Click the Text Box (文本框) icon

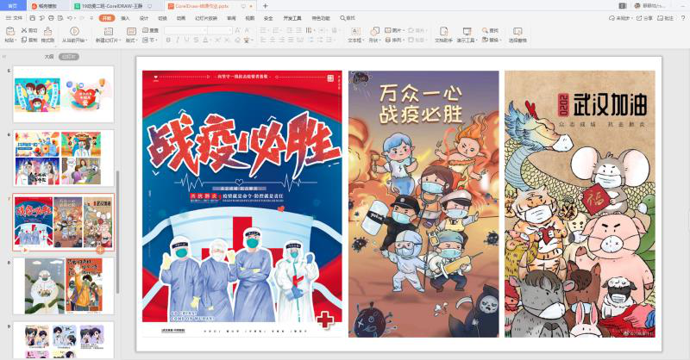[x=355, y=31]
